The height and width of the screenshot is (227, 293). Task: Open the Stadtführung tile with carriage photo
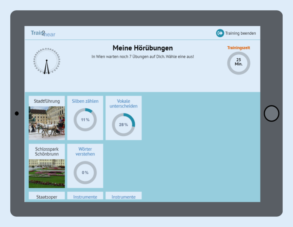coord(47,118)
